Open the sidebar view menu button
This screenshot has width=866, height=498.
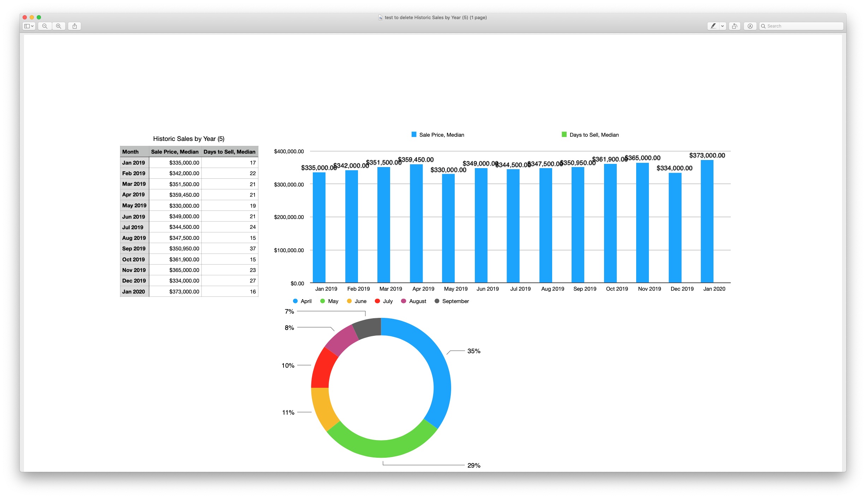(29, 26)
